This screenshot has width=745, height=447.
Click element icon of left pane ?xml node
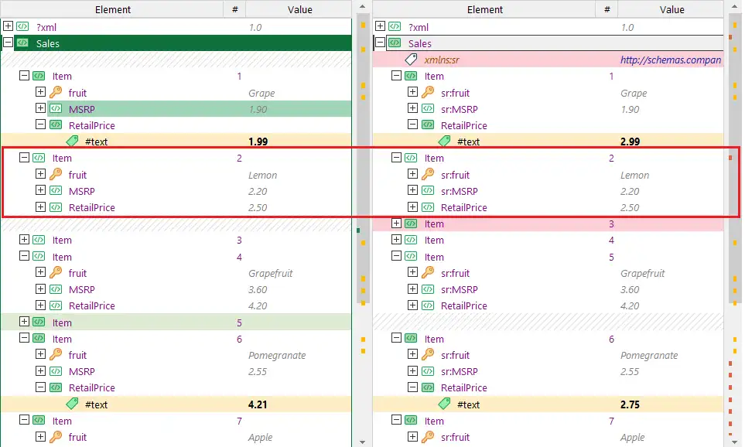pos(22,26)
